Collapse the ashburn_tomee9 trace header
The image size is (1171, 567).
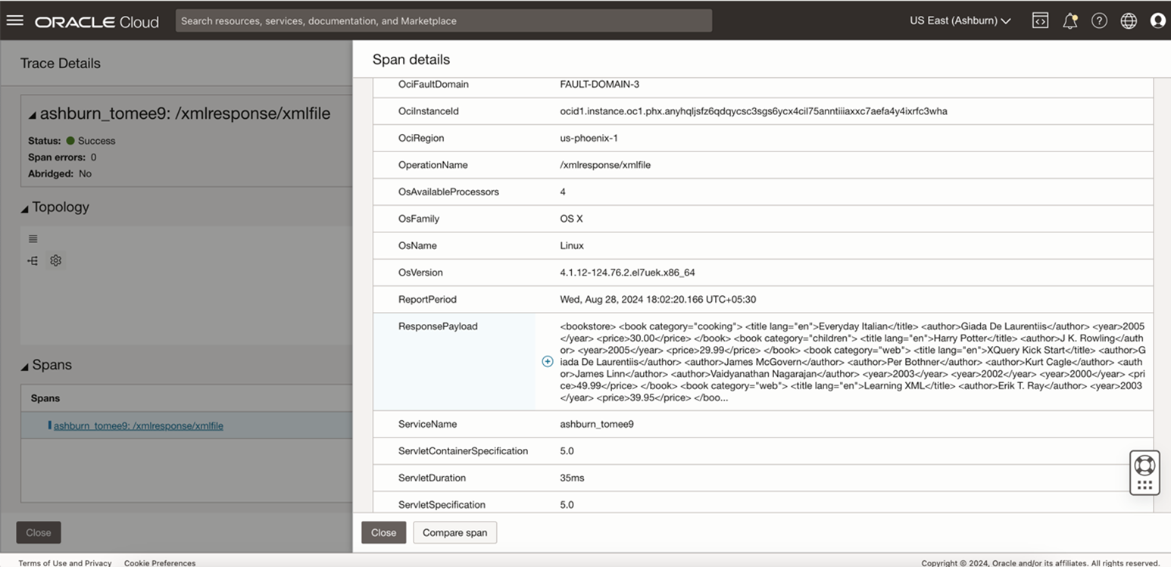(x=33, y=115)
